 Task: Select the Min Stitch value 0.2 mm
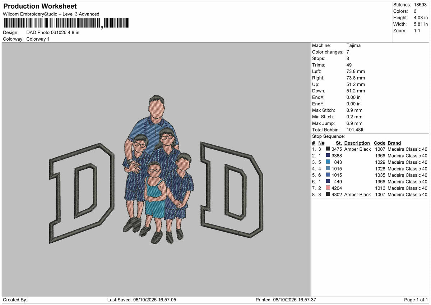point(354,117)
